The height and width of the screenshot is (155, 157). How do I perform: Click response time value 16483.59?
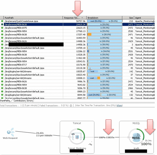pos(81,38)
